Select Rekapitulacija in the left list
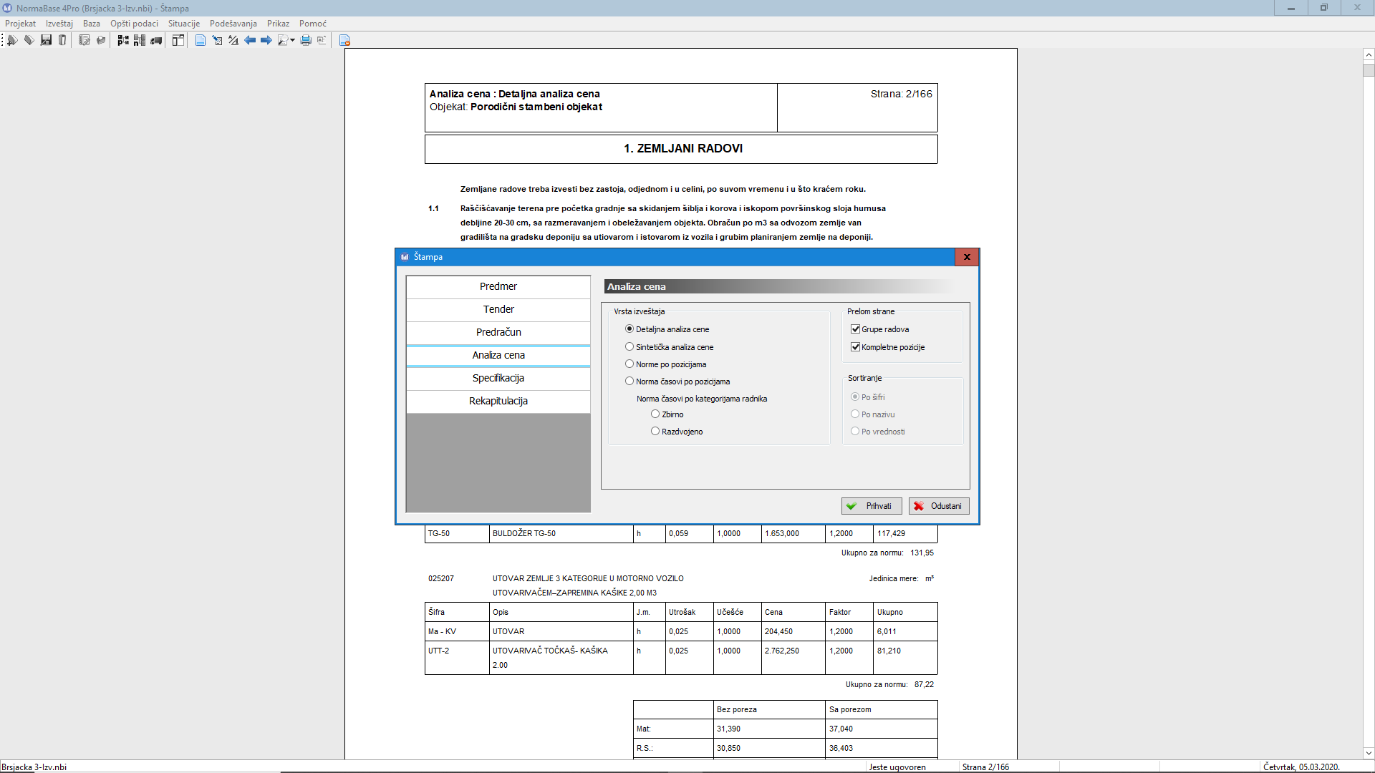The image size is (1375, 773). tap(498, 401)
